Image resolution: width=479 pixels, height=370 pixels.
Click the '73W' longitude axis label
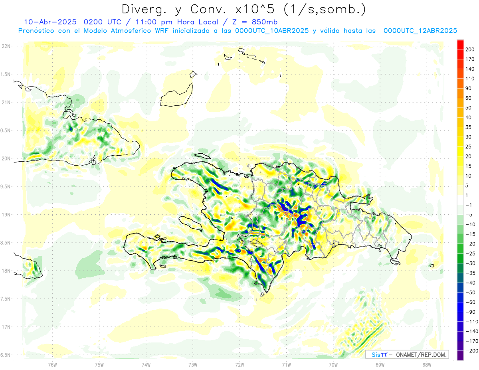[193, 365]
